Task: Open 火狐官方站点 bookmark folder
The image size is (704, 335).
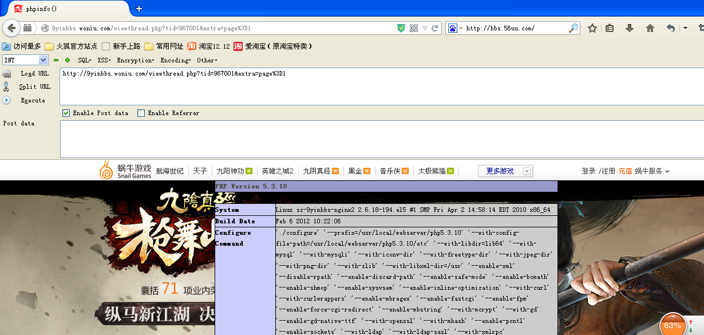Action: pyautogui.click(x=71, y=46)
